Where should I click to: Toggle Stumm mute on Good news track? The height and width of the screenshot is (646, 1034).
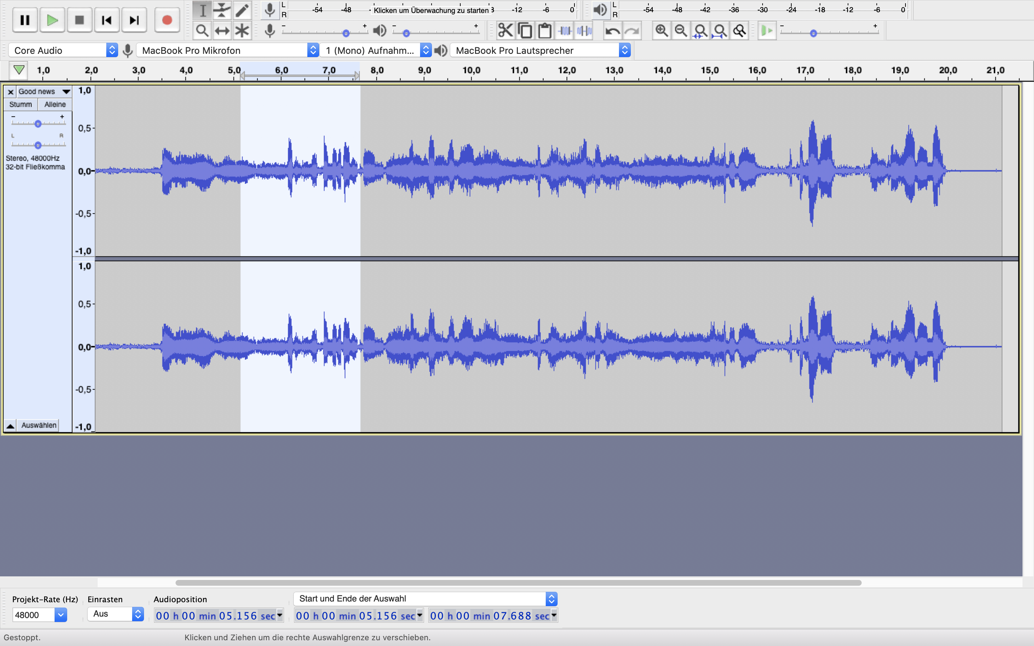pos(20,104)
